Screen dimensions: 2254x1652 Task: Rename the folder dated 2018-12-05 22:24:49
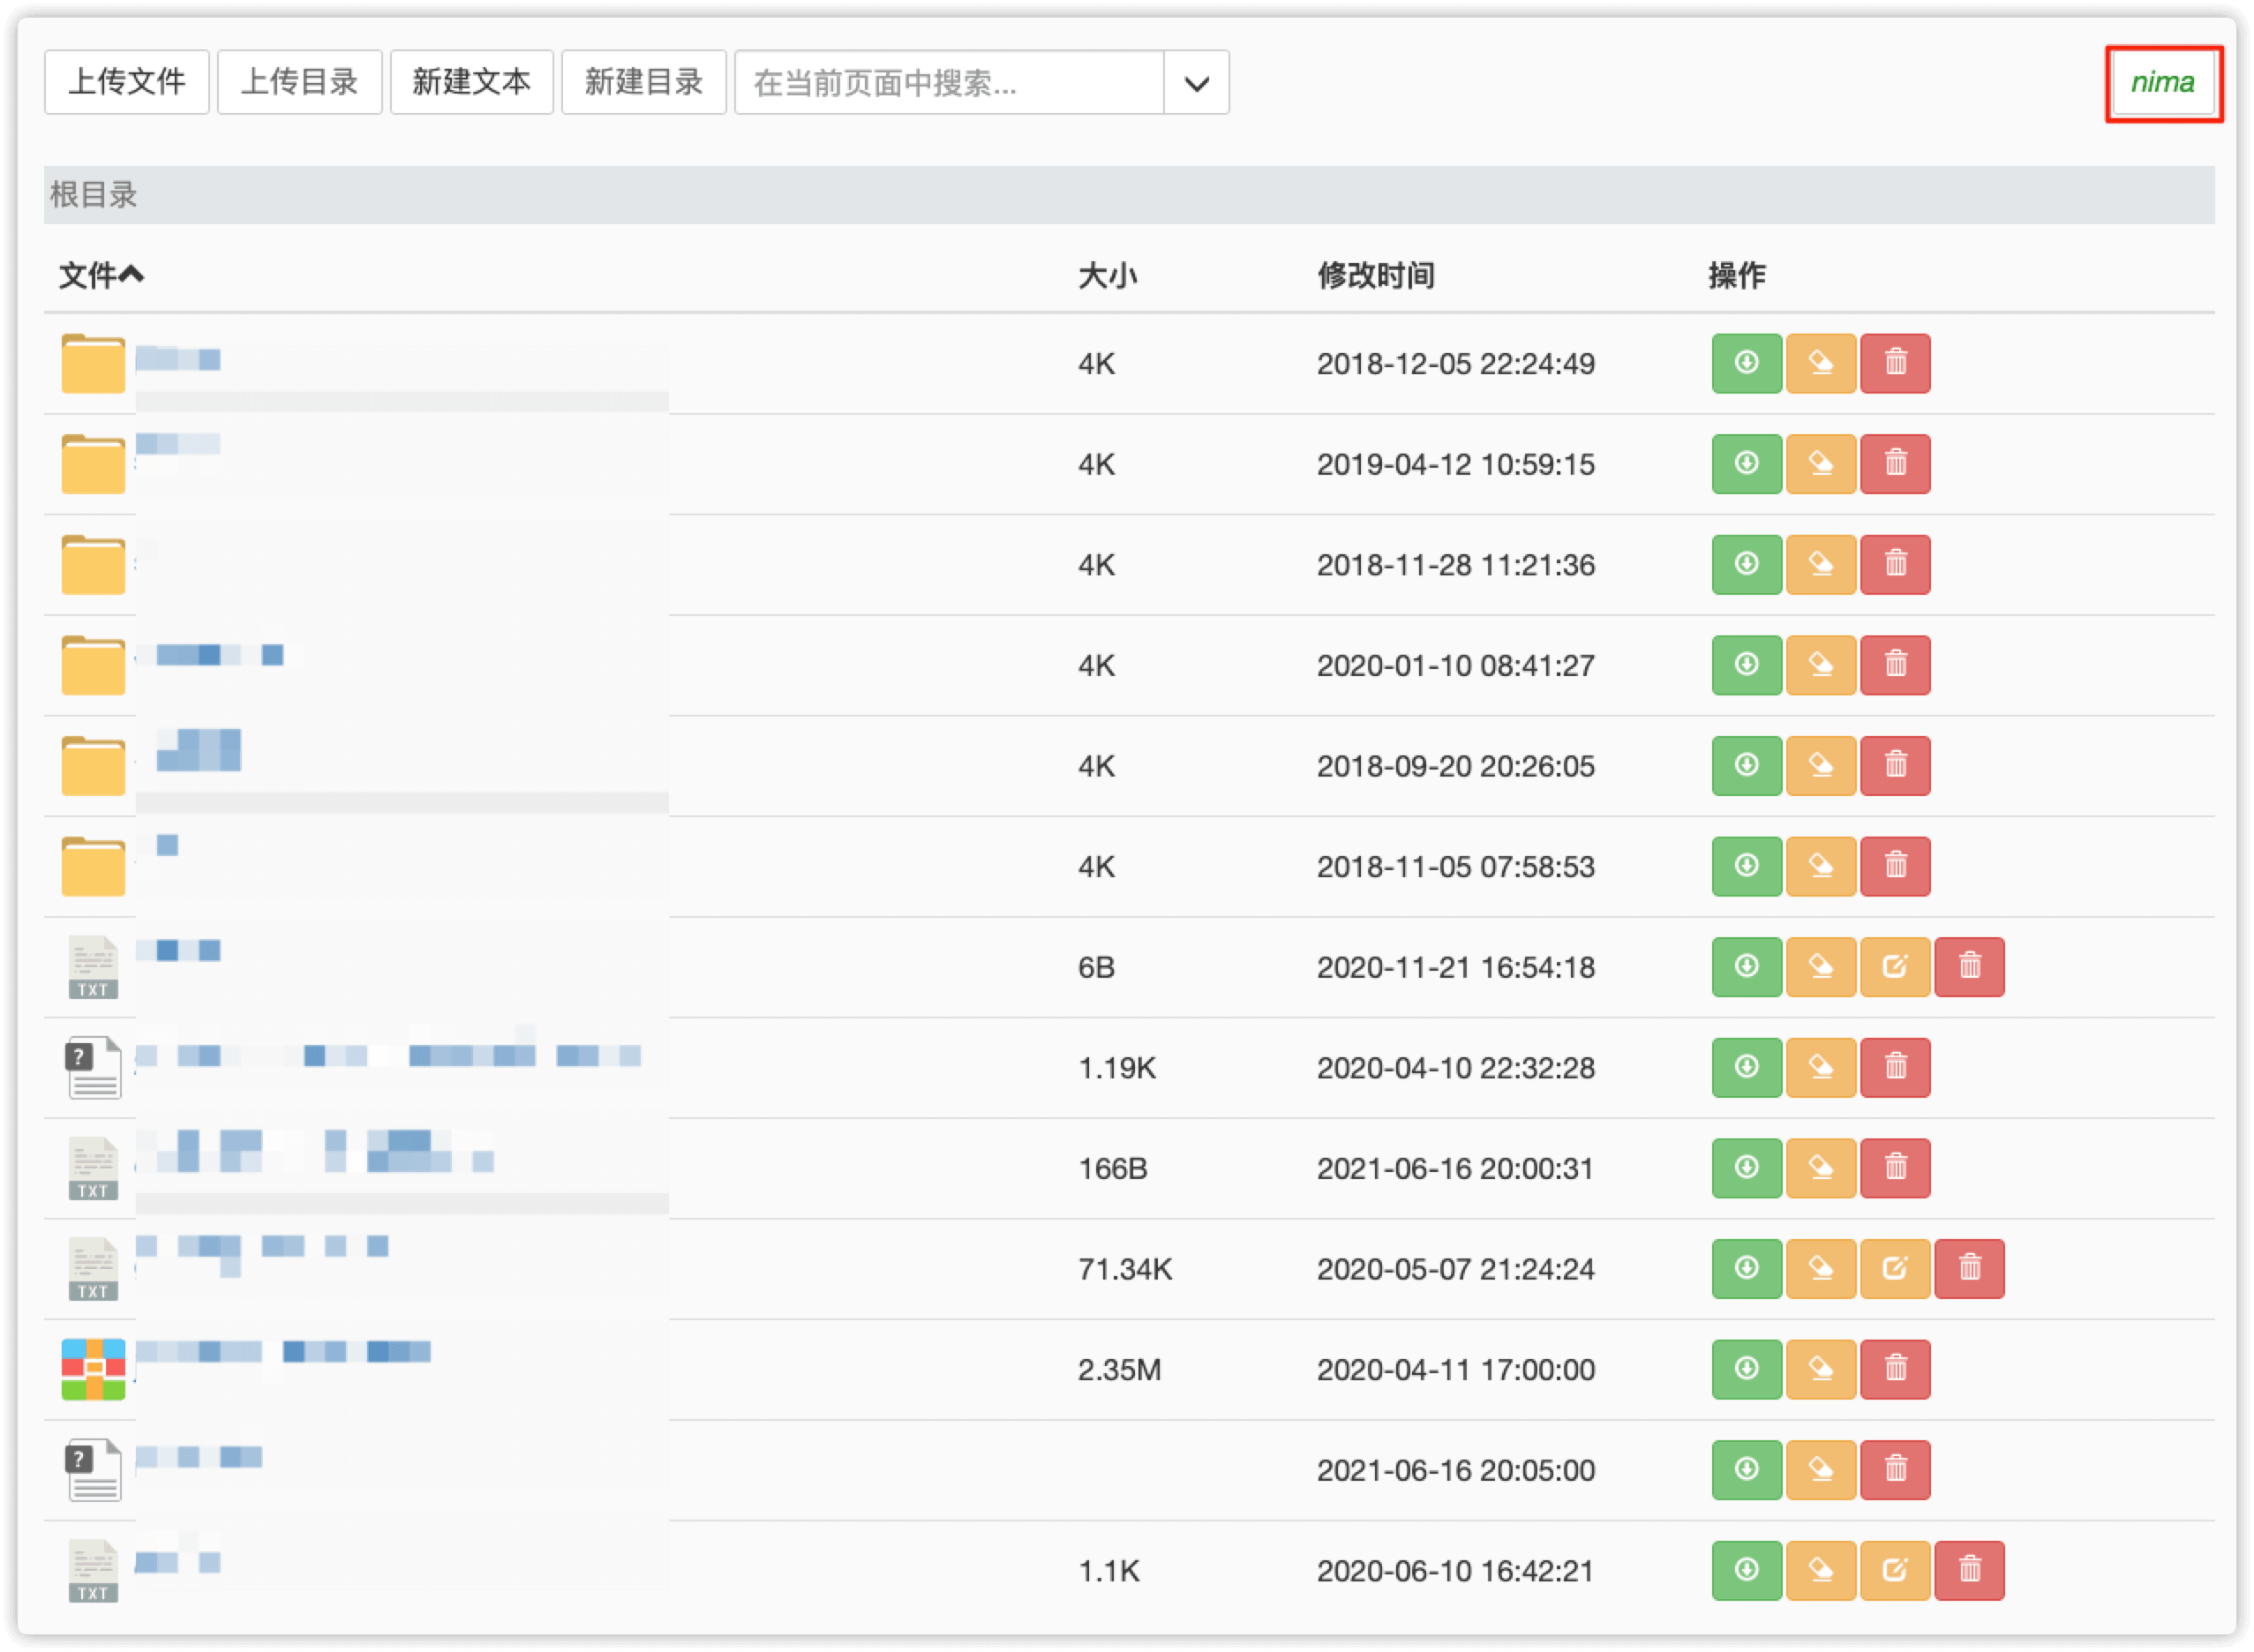tap(1821, 363)
